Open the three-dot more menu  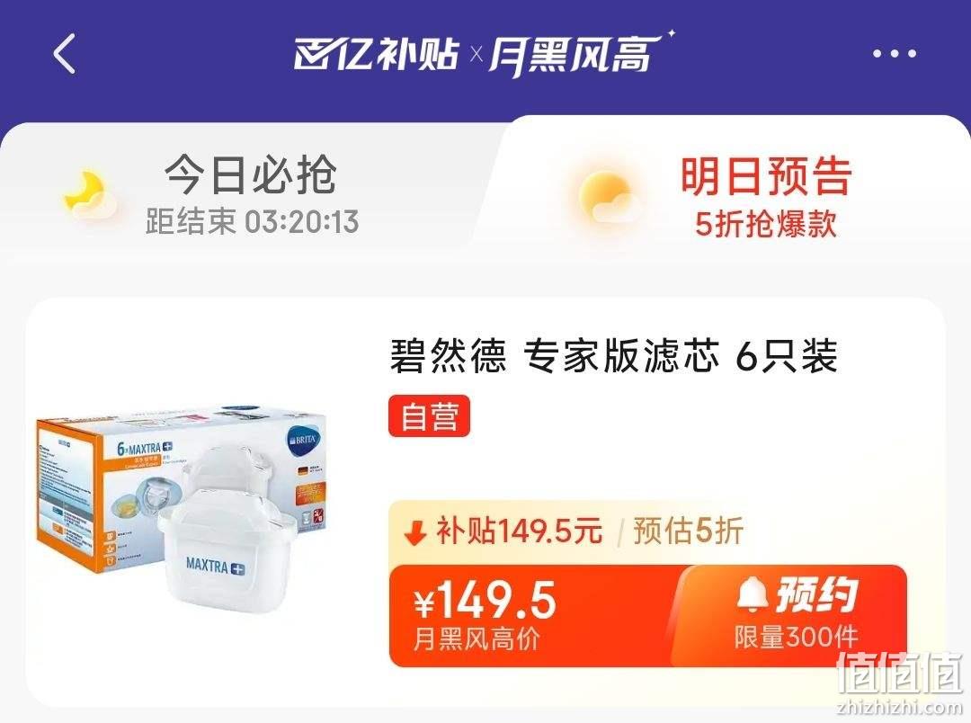click(x=895, y=54)
